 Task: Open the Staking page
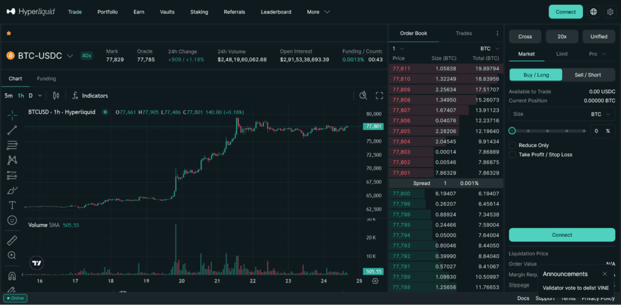coord(199,12)
